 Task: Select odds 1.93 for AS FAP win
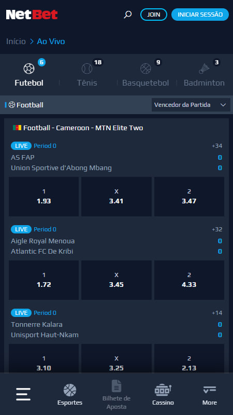[x=44, y=197]
